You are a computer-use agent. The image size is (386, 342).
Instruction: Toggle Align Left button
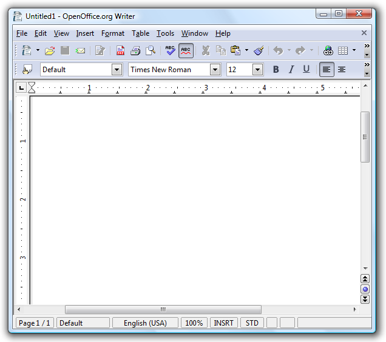tap(327, 70)
